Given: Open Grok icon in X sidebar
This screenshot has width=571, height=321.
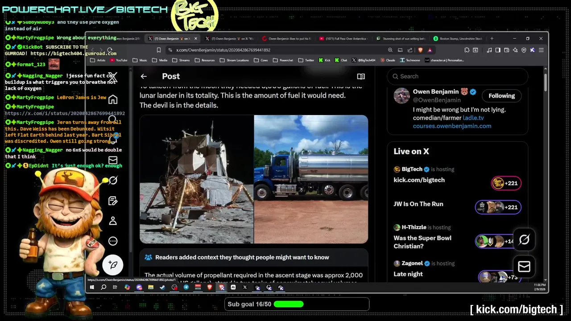Looking at the screenshot, I should 113,180.
